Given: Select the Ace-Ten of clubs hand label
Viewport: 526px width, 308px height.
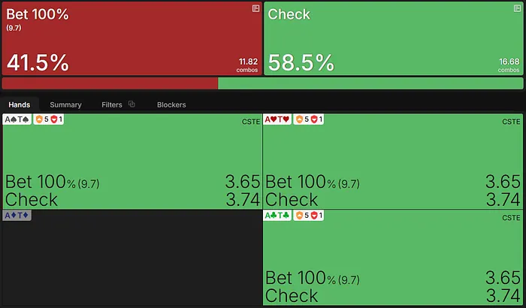Looking at the screenshot, I should [x=278, y=216].
